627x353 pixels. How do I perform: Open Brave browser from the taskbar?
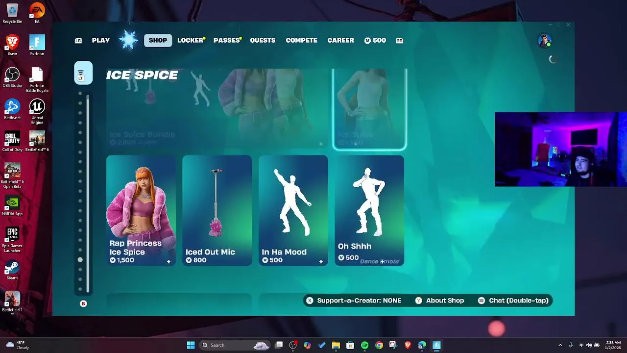[408, 345]
